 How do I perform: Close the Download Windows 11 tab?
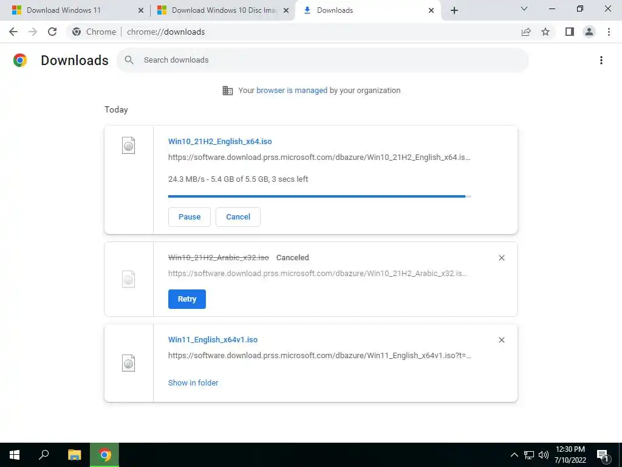point(140,10)
